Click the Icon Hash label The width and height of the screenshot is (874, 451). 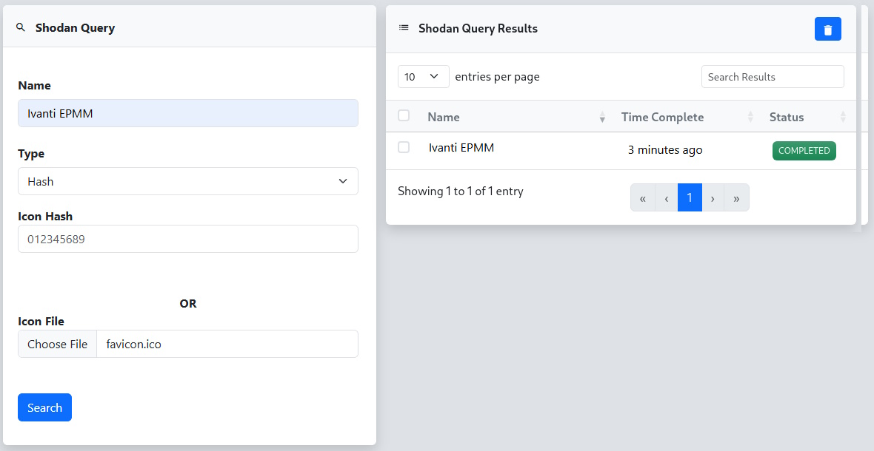click(x=45, y=217)
